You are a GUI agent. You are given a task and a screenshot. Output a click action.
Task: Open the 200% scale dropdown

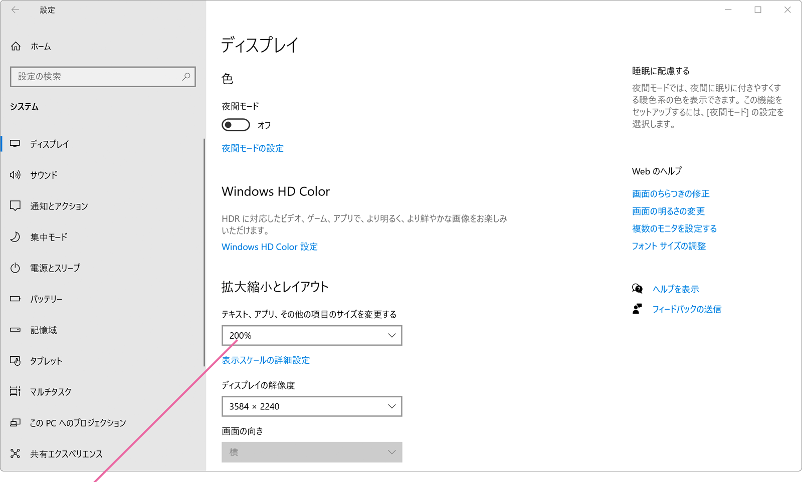312,335
